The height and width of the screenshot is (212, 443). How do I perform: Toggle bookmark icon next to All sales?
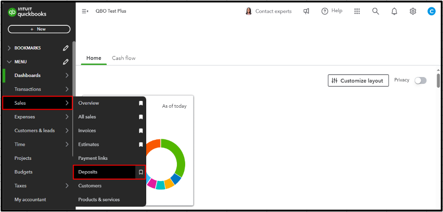(141, 117)
